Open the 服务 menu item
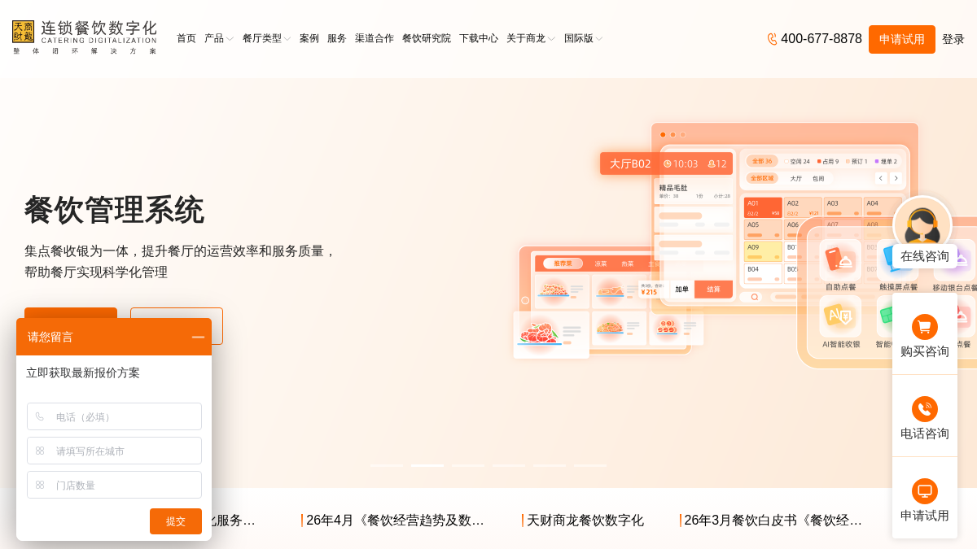The image size is (977, 549). point(337,38)
